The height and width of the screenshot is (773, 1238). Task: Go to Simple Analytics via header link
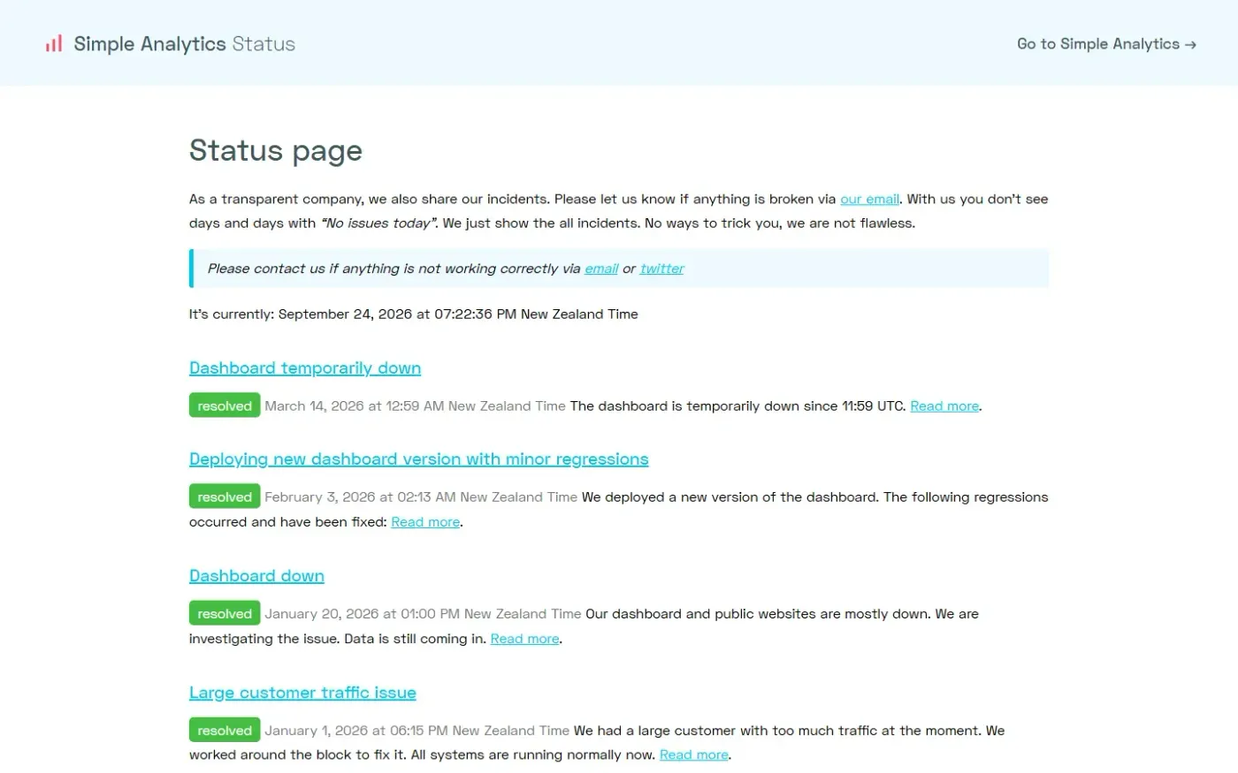click(1106, 43)
